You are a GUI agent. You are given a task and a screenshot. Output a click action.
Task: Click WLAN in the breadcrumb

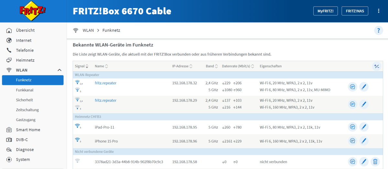tap(88, 30)
